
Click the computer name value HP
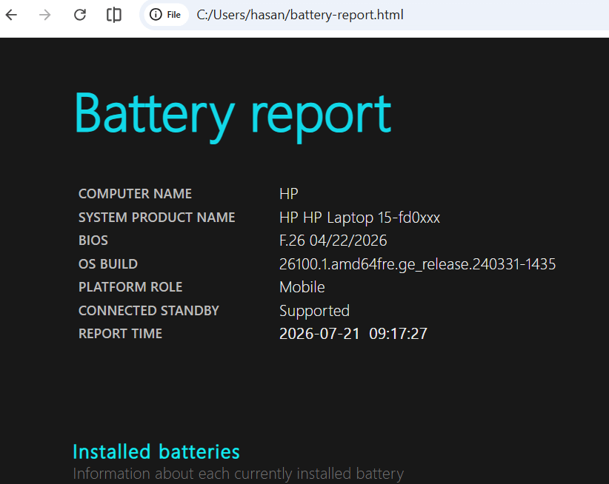289,193
